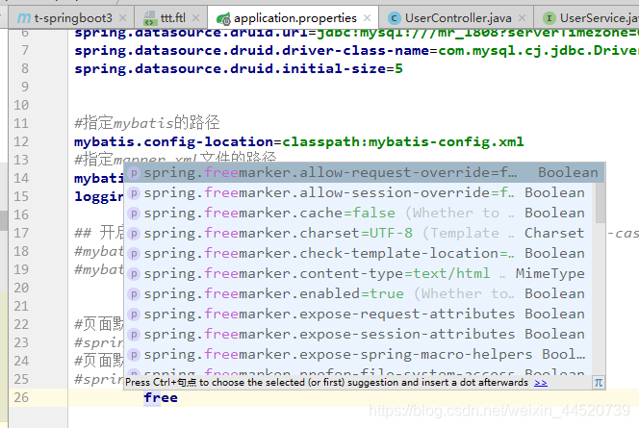Click the ttt.ftl file type icon
Screen dimensions: 639x428
pyautogui.click(x=150, y=18)
